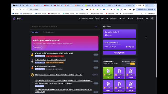Click the browser relaunch to update button

tap(146, 10)
